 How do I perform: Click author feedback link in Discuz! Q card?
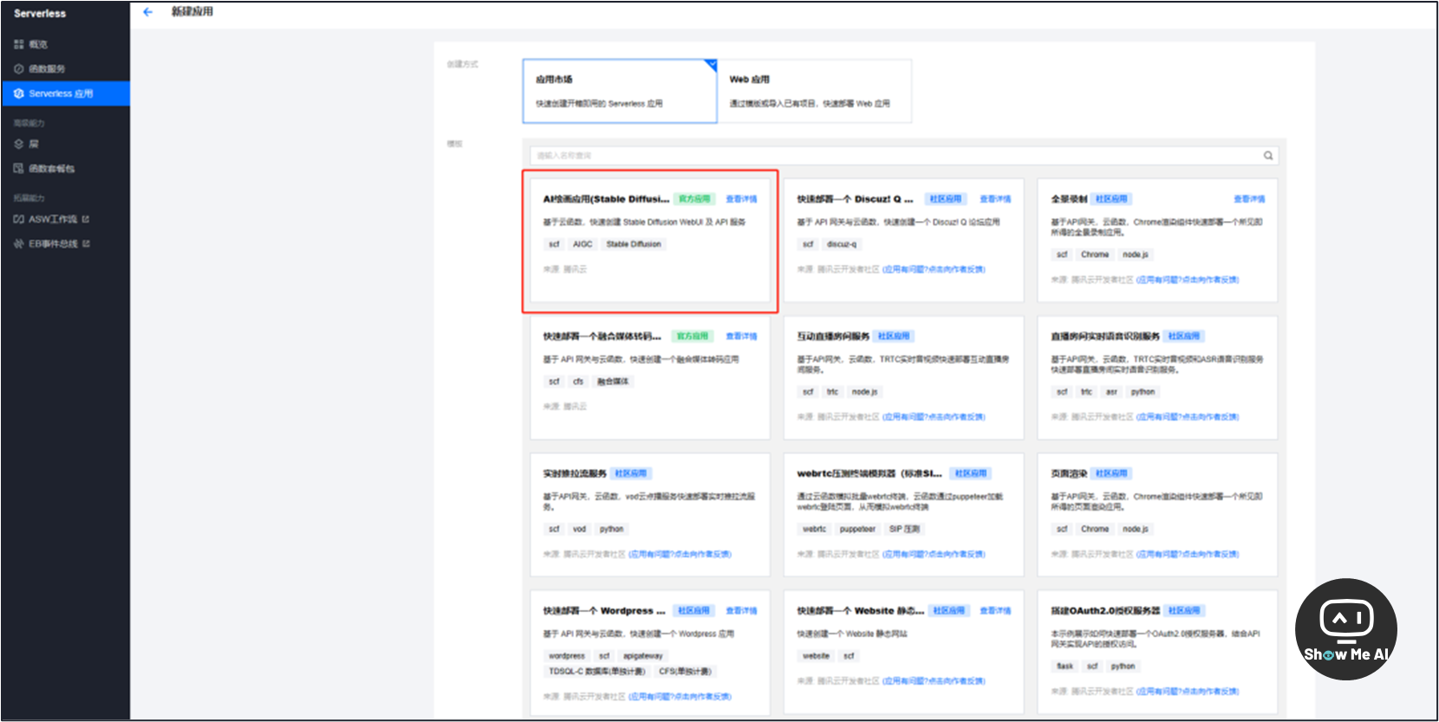(934, 270)
